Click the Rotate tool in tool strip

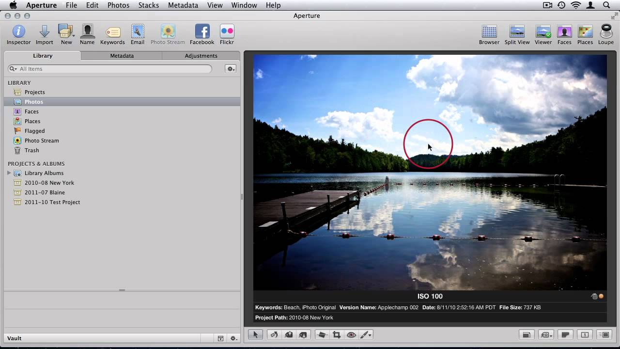274,334
